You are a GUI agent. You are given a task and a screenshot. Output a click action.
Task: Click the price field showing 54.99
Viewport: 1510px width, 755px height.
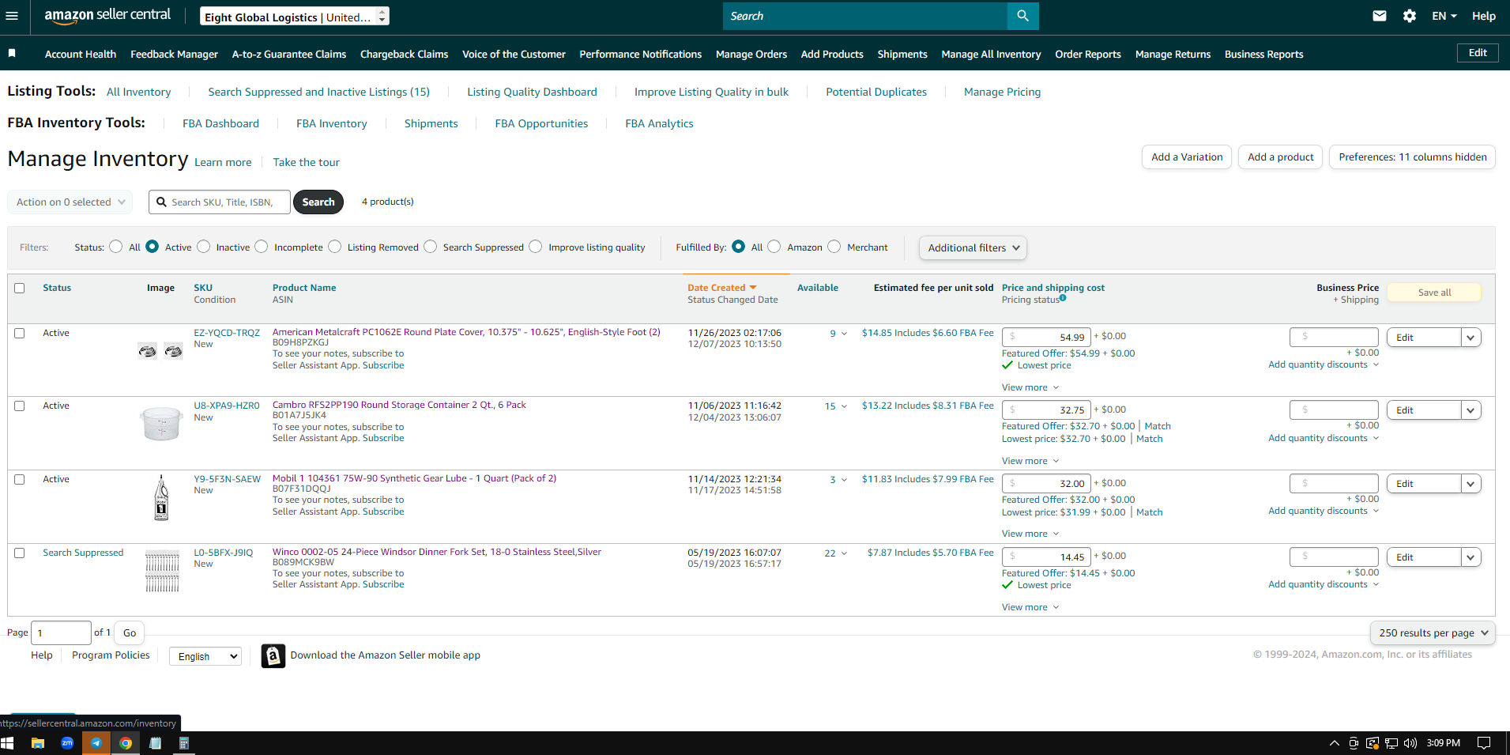1046,338
